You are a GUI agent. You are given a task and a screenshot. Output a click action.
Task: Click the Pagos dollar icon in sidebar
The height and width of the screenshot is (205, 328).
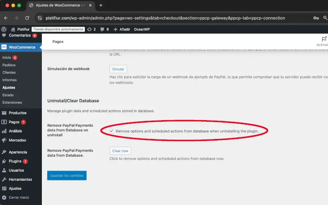pyautogui.click(x=4, y=122)
